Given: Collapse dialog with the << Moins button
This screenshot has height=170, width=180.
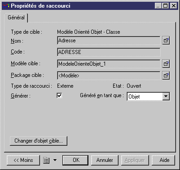Looking at the screenshot, I should 23,160.
